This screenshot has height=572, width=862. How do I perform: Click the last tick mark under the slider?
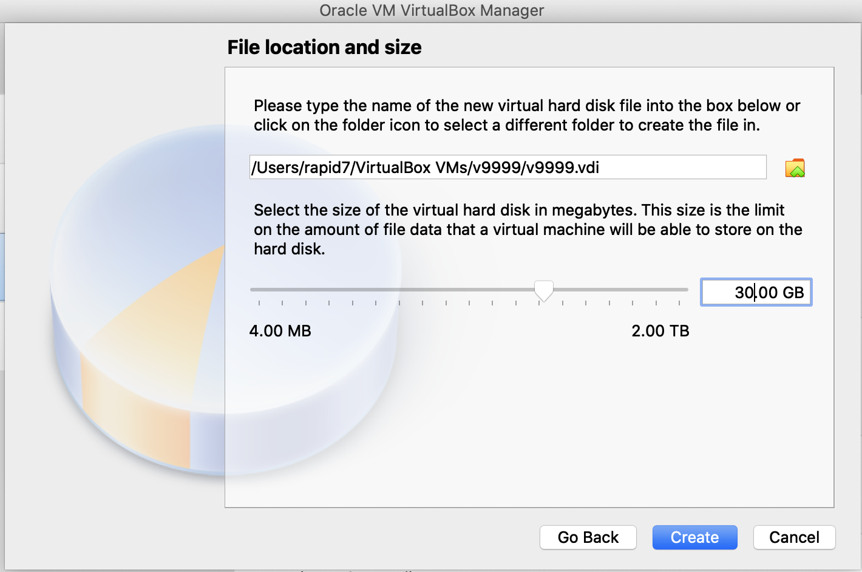tap(679, 302)
